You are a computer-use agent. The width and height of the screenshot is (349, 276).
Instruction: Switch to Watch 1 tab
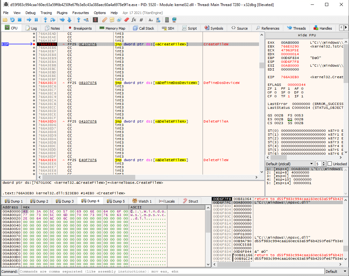click(x=142, y=201)
